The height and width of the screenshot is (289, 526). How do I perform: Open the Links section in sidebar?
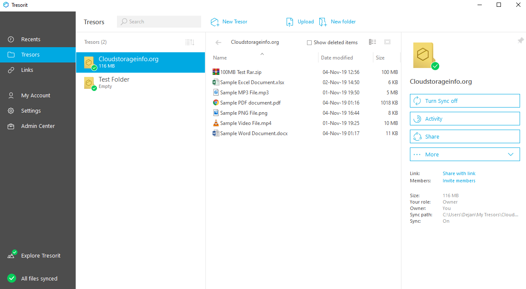coord(27,70)
